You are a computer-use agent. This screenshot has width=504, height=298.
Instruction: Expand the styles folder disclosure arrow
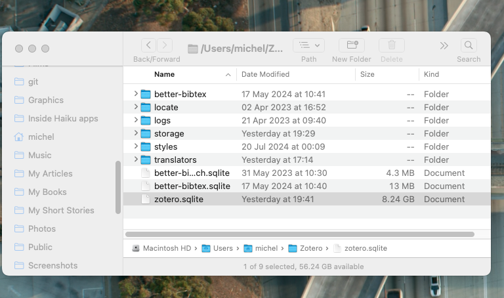tap(136, 146)
